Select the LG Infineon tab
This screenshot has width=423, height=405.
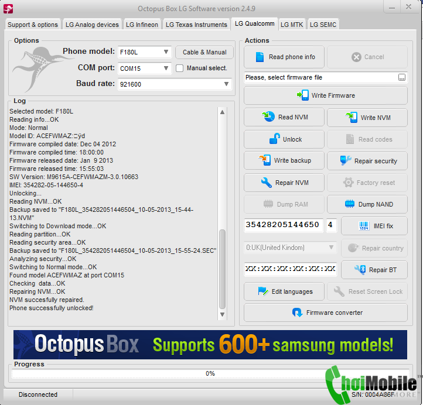(142, 25)
